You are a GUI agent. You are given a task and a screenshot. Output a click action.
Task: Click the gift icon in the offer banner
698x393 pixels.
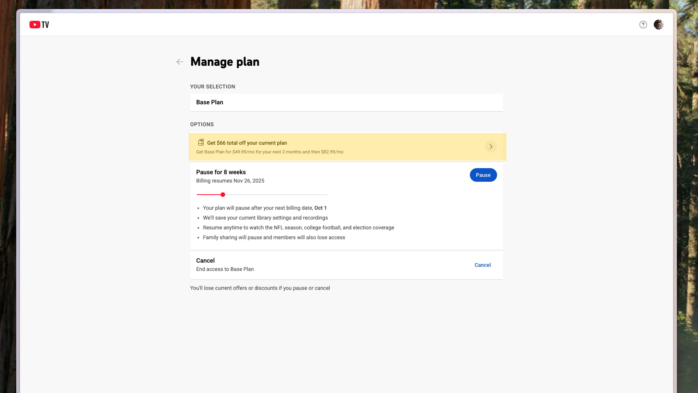[201, 142]
